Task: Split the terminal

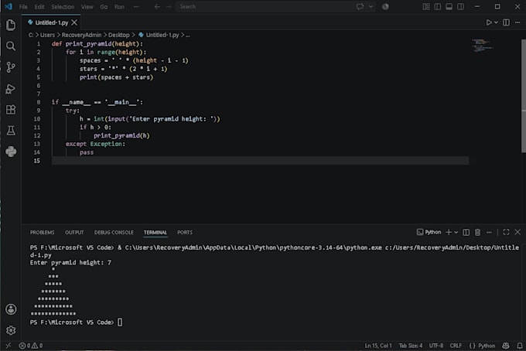Action: click(x=466, y=232)
